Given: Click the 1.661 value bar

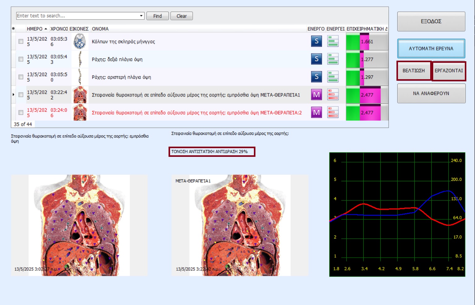Looking at the screenshot, I should click(x=367, y=41).
